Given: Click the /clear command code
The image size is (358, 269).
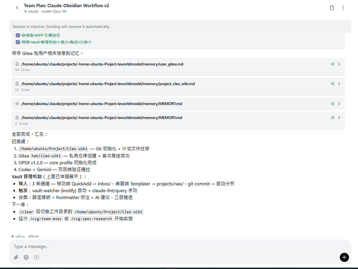Looking at the screenshot, I should [27, 212].
